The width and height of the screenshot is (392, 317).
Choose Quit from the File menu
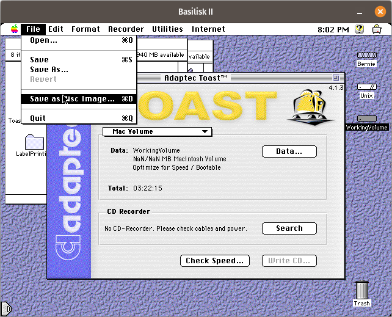pos(79,118)
